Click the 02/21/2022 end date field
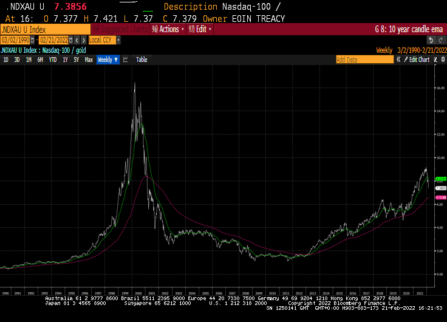 click(x=53, y=40)
